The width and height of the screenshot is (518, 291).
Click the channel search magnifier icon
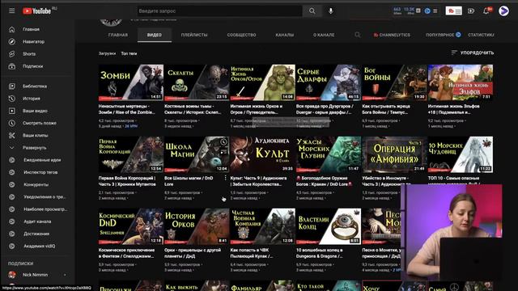pyautogui.click(x=357, y=35)
